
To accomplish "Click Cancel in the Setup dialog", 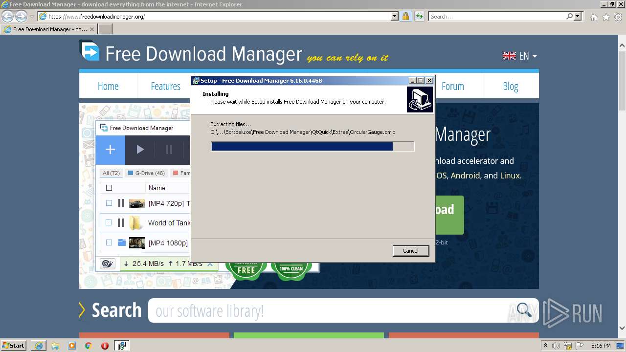I will [x=410, y=251].
